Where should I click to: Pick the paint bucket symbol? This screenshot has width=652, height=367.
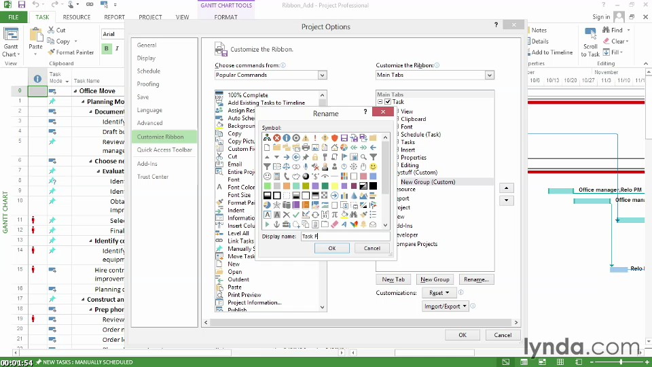344,215
